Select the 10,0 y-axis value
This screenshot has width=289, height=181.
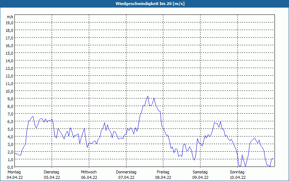point(9,91)
